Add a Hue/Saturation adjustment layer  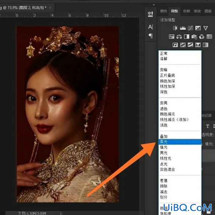(171, 37)
